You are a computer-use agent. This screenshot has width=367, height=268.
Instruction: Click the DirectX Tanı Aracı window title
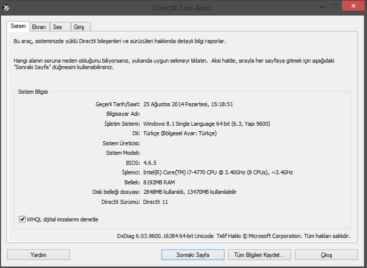(x=182, y=8)
